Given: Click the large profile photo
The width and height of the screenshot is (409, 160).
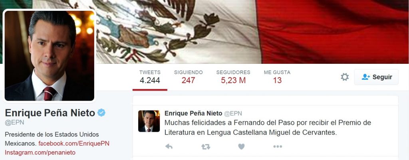Looking at the screenshot, I should pyautogui.click(x=49, y=55).
